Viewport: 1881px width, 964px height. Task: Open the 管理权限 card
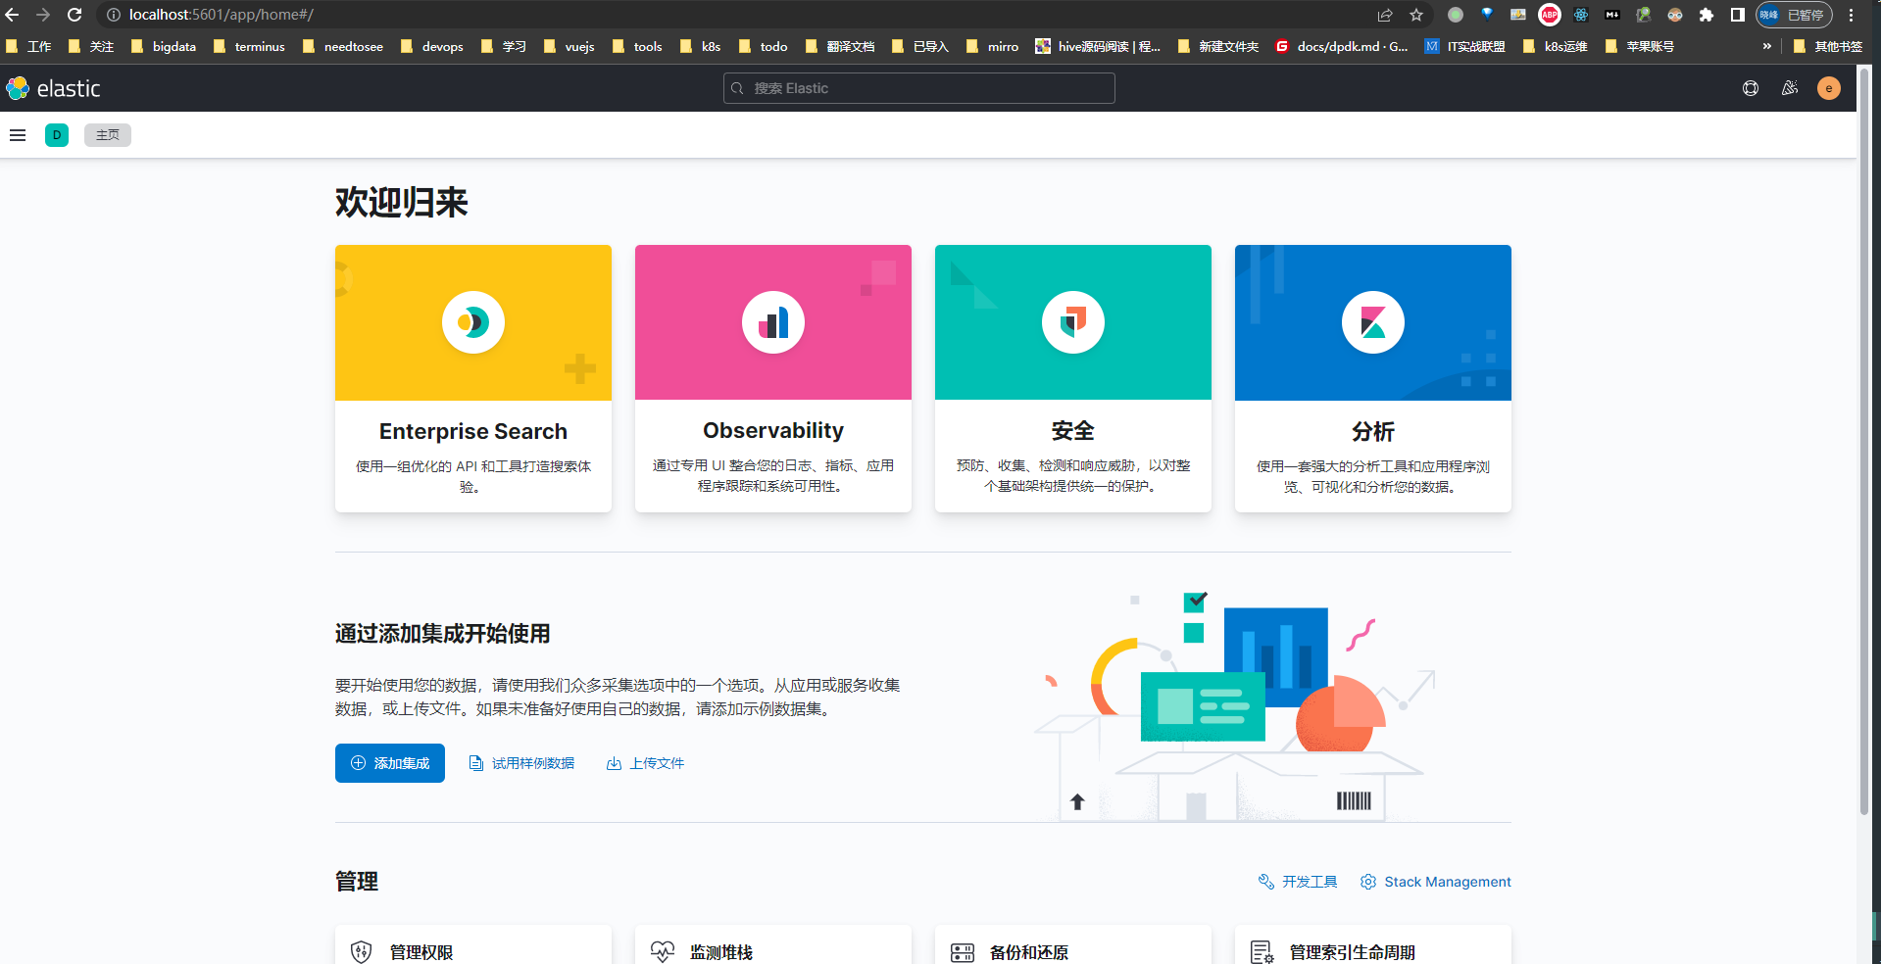click(x=473, y=946)
